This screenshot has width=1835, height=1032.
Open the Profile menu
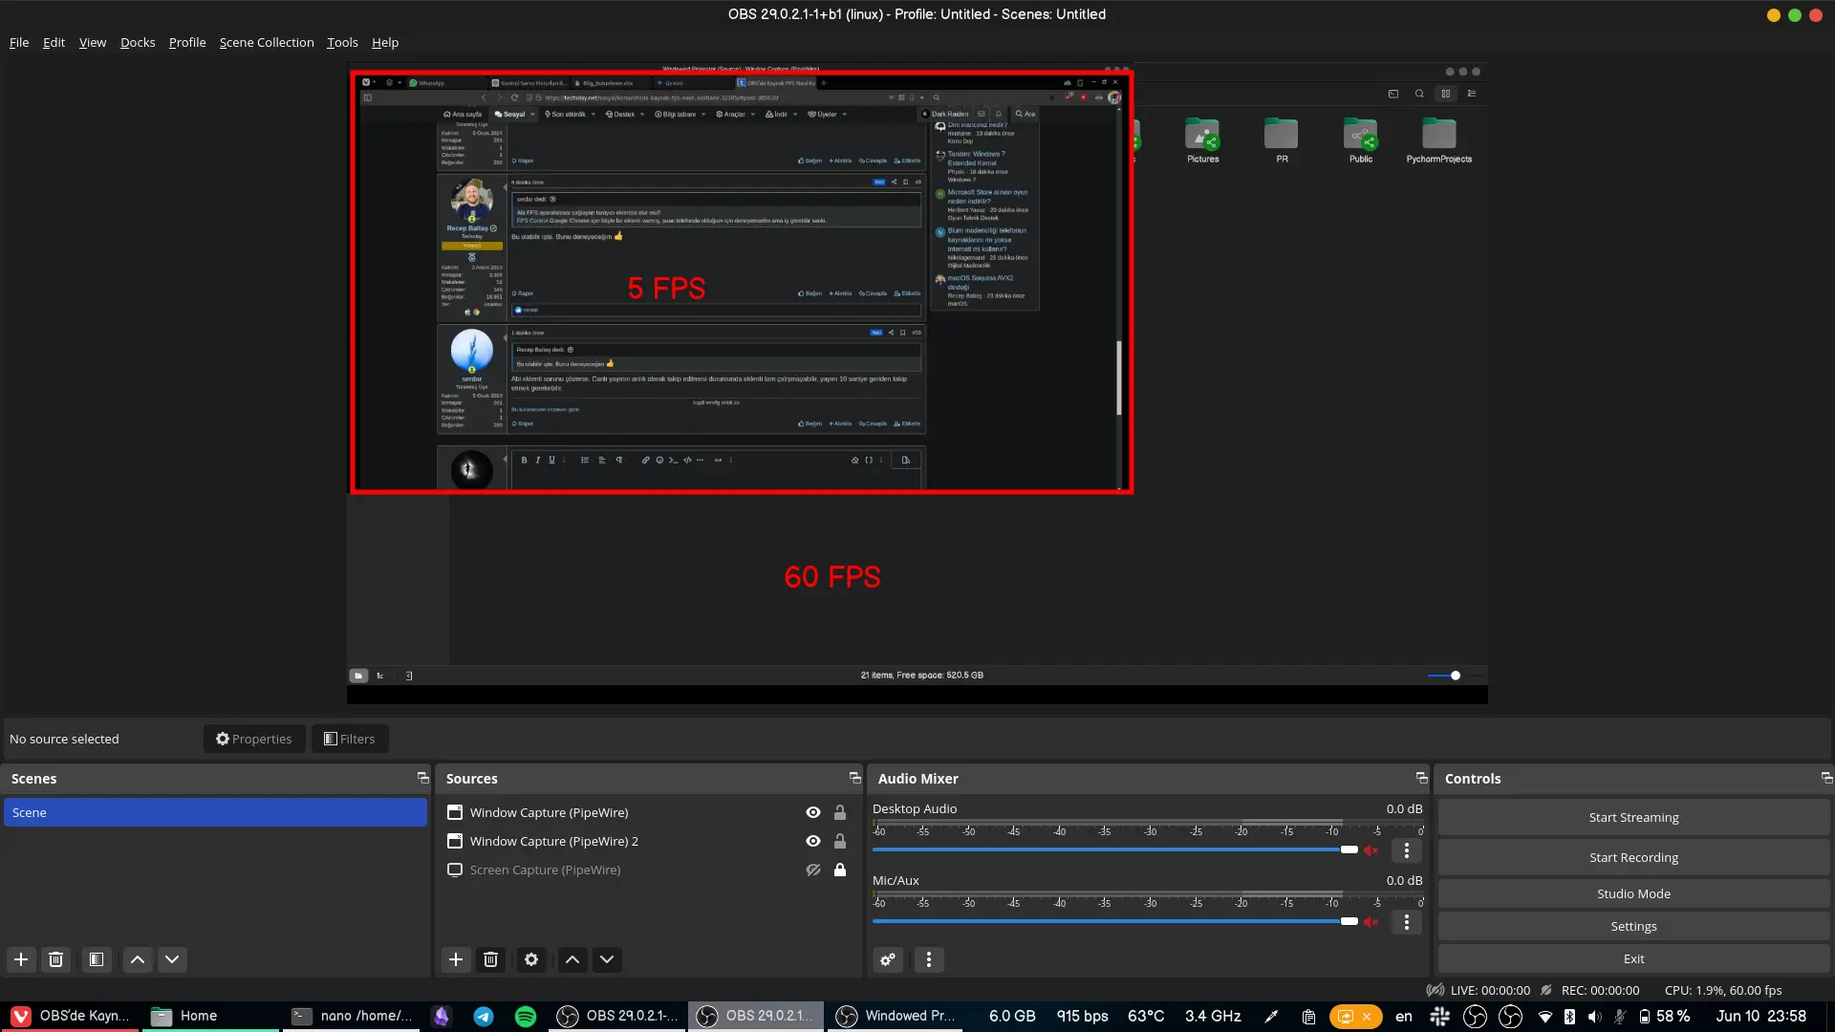coord(187,42)
